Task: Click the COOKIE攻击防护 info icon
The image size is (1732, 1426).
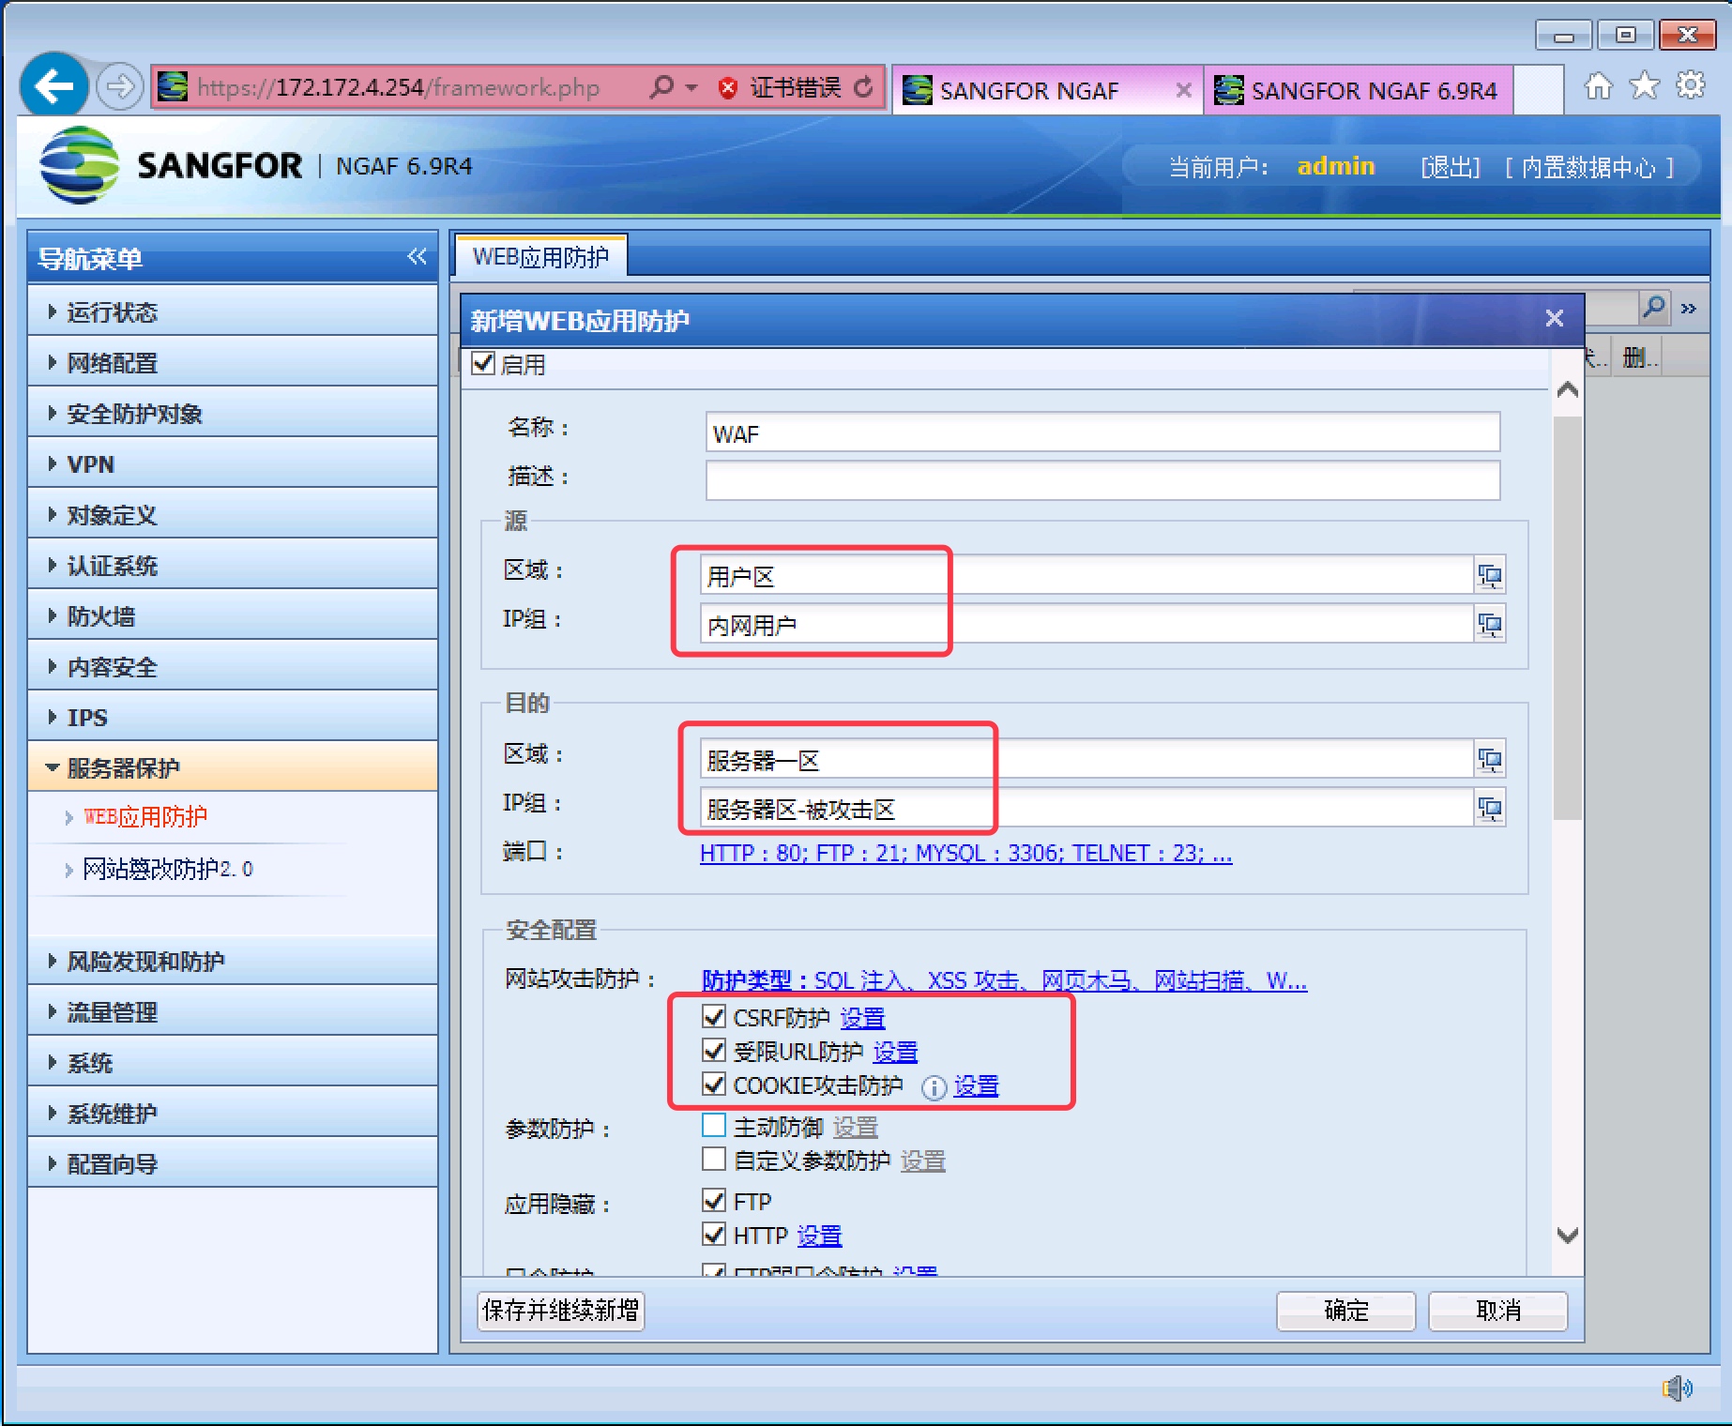Action: 934,1087
